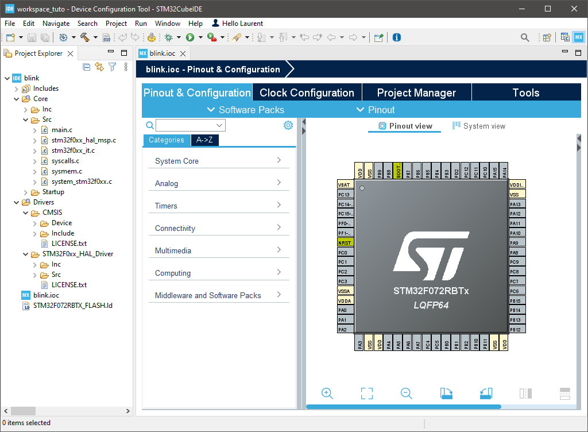Open the Project Explorer filter icon
Viewport: 588px width, 432px height.
tap(112, 67)
